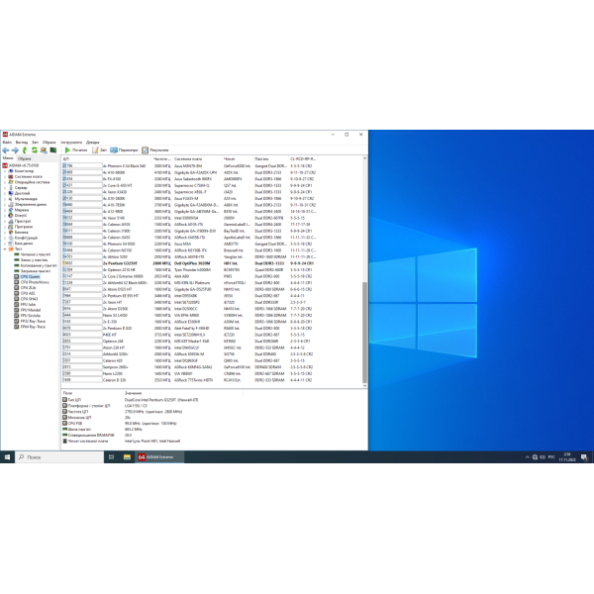The height and width of the screenshot is (594, 594).
Task: Click the Звіт report button in toolbar
Action: [100, 150]
